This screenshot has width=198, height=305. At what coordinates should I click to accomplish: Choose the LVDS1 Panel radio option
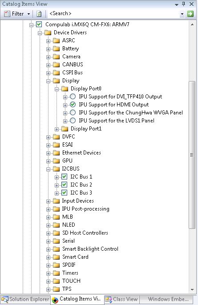click(73, 121)
